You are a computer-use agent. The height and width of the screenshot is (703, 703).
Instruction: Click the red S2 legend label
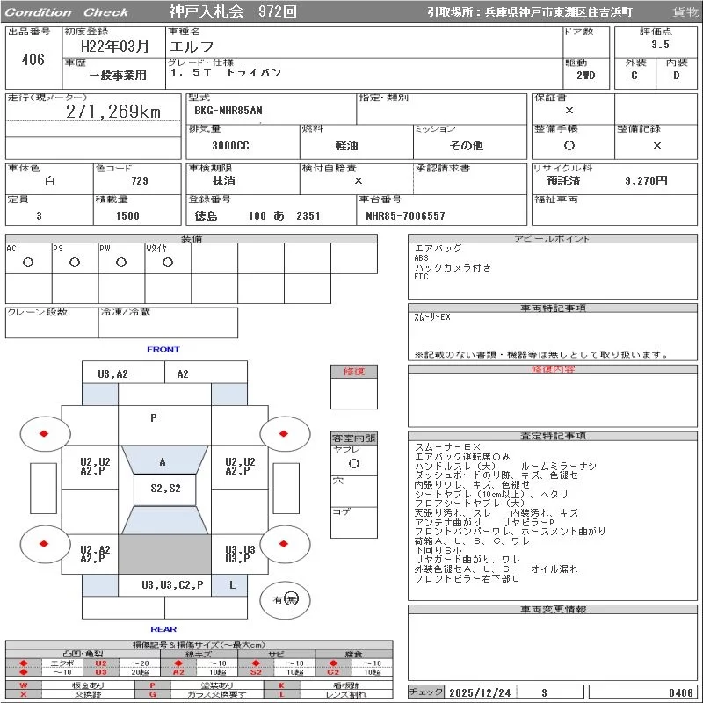pyautogui.click(x=256, y=671)
